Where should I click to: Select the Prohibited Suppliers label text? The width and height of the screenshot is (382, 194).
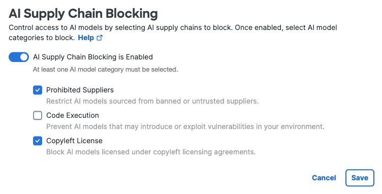[x=80, y=90]
